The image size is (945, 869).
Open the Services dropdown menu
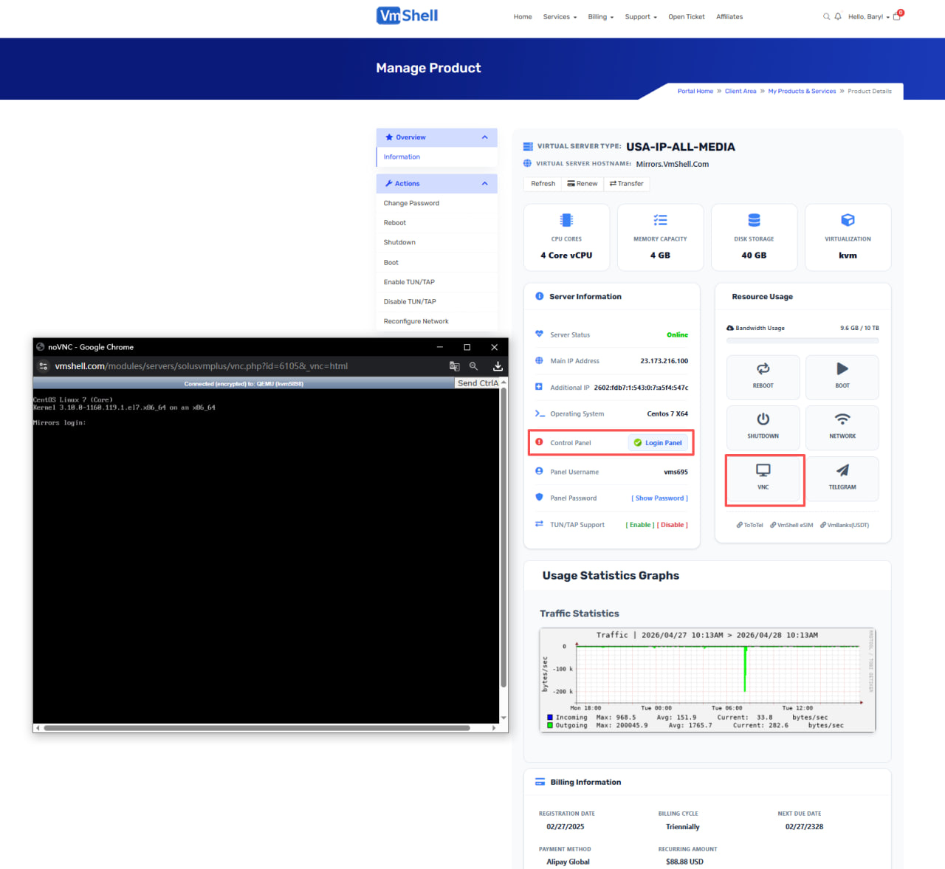pos(560,16)
